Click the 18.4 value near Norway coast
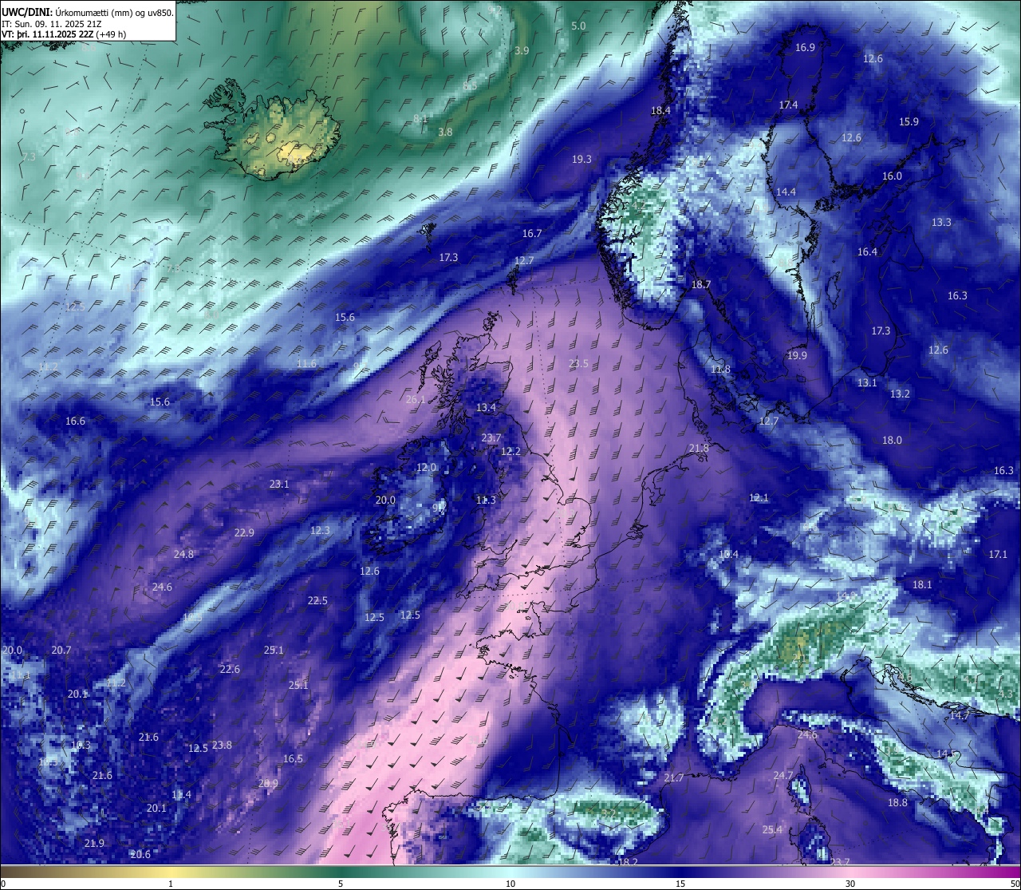This screenshot has height=890, width=1021. tap(660, 110)
